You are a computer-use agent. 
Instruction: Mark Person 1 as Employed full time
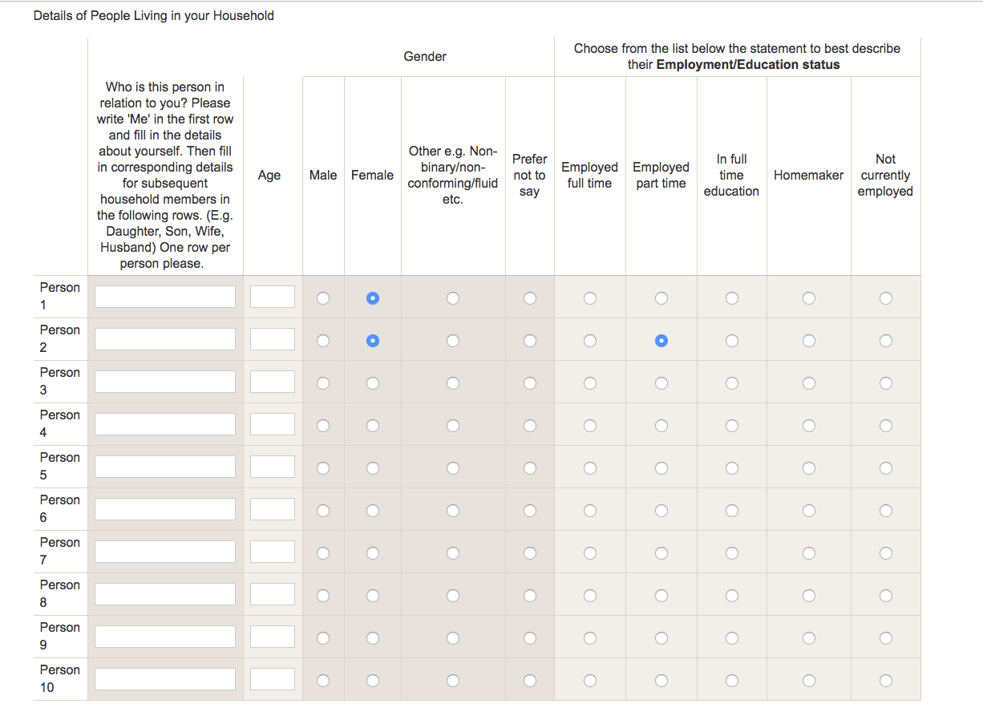[589, 298]
